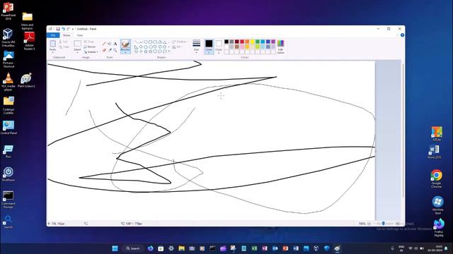Pick the Oval shape in Shapes gallery

146,42
